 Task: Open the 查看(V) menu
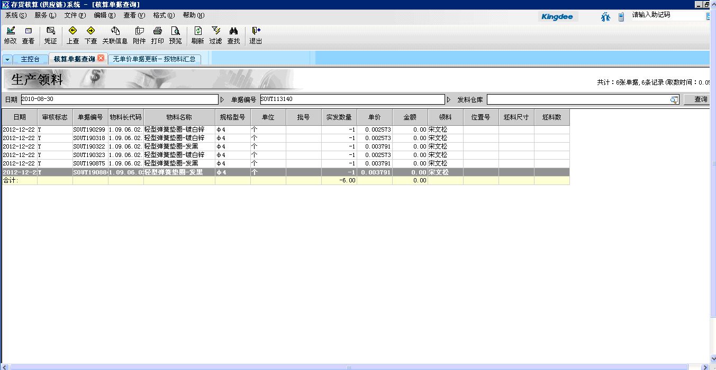(134, 15)
